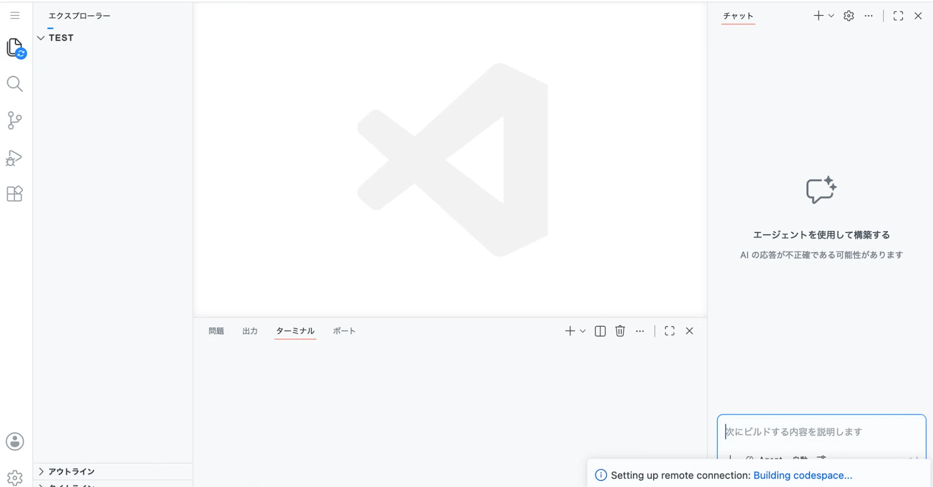933x487 pixels.
Task: Select the ターミナル panel tab
Action: click(295, 331)
